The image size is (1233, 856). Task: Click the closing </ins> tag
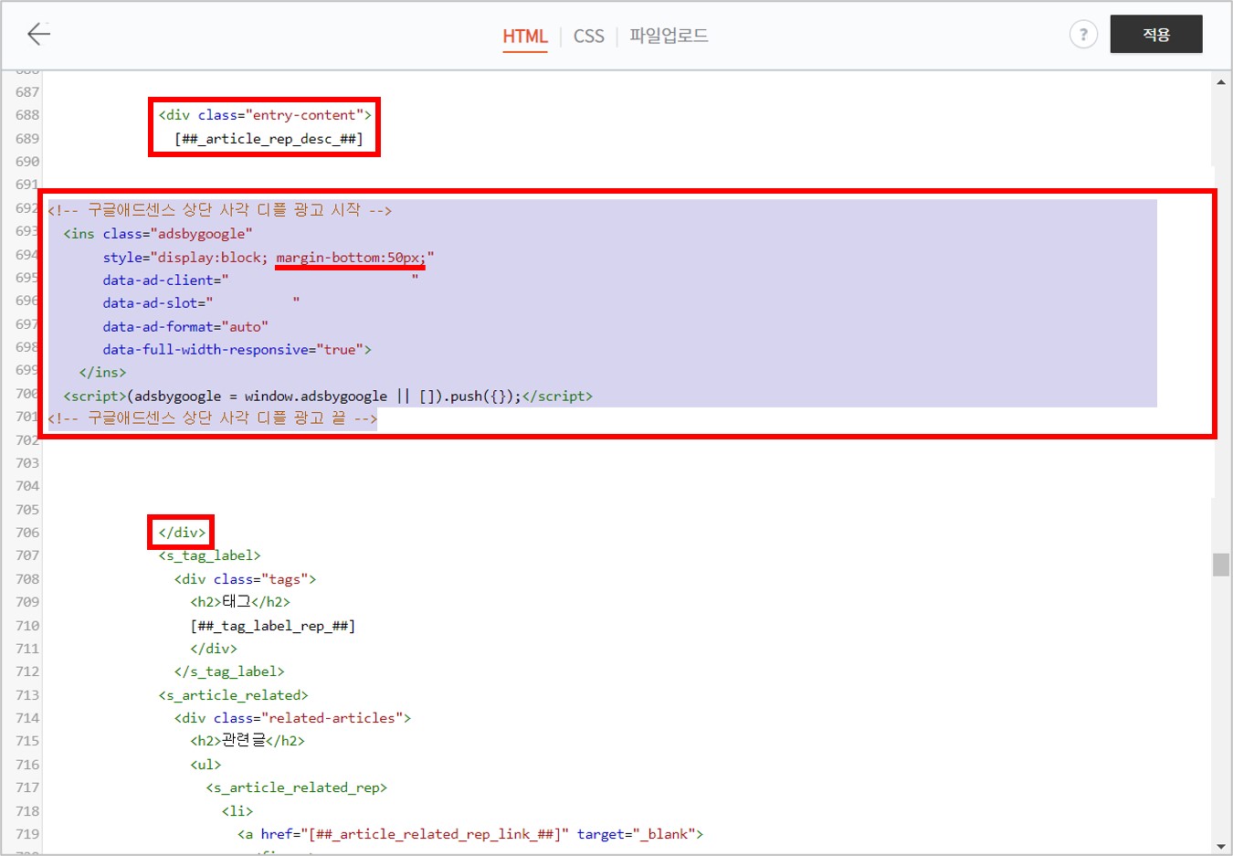pyautogui.click(x=102, y=373)
